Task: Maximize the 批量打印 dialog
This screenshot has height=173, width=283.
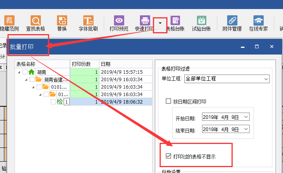Action: [x=257, y=47]
